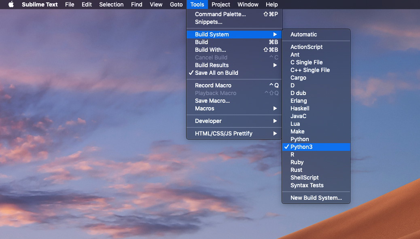
Task: Choose Automatic build system
Action: pos(303,34)
